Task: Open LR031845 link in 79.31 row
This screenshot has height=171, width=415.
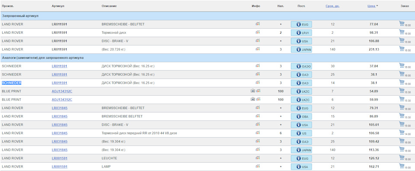Action: 59,108
